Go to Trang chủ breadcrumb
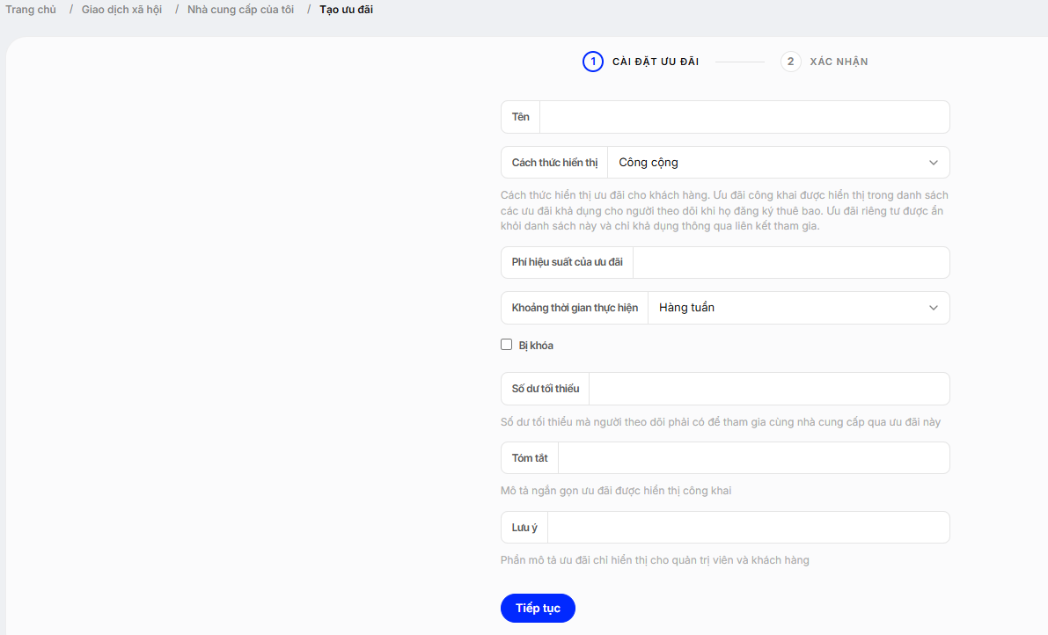 click(x=31, y=10)
